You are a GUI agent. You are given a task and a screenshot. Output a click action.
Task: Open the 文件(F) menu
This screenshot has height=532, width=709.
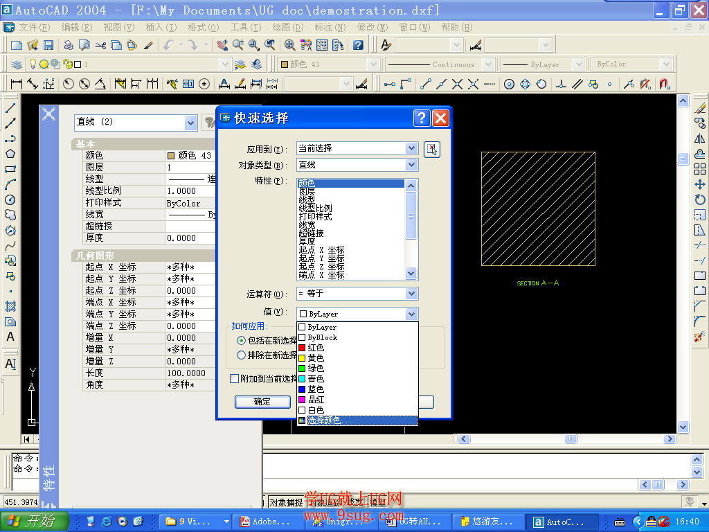[x=35, y=27]
